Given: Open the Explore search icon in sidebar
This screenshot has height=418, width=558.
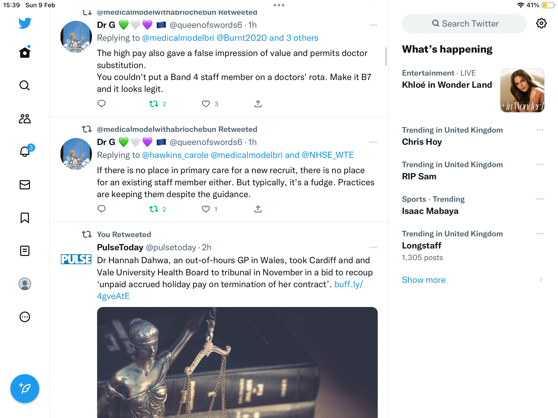Looking at the screenshot, I should [25, 85].
